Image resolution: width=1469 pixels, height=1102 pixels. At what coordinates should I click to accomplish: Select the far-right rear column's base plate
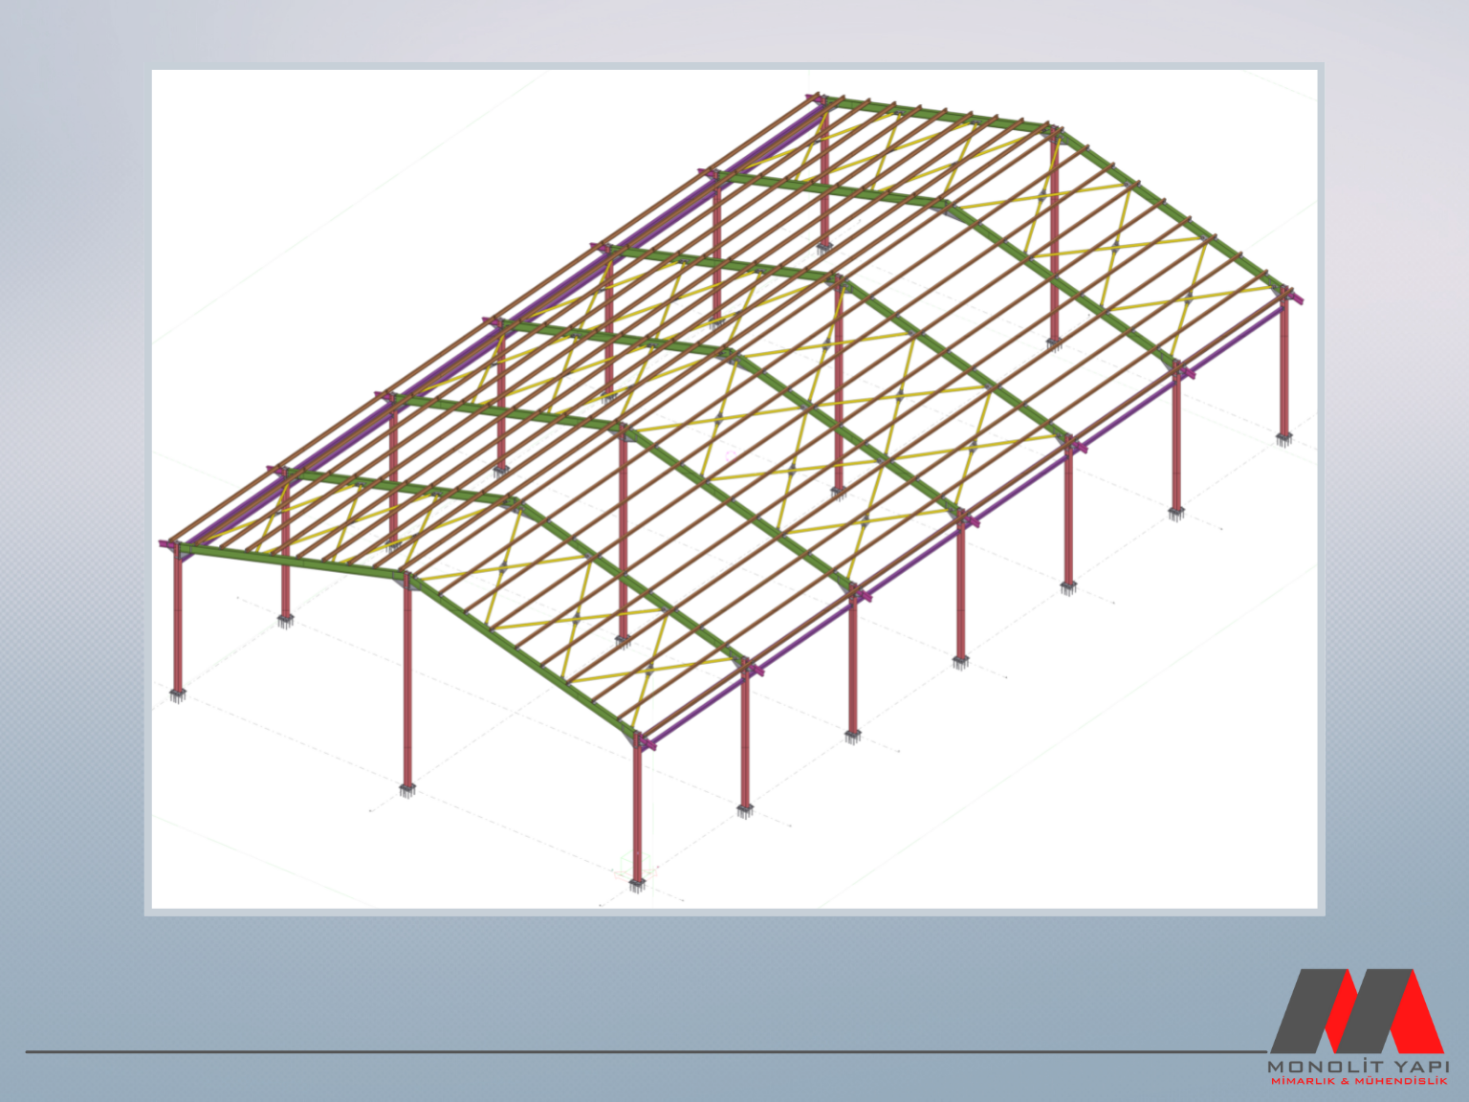(1283, 439)
